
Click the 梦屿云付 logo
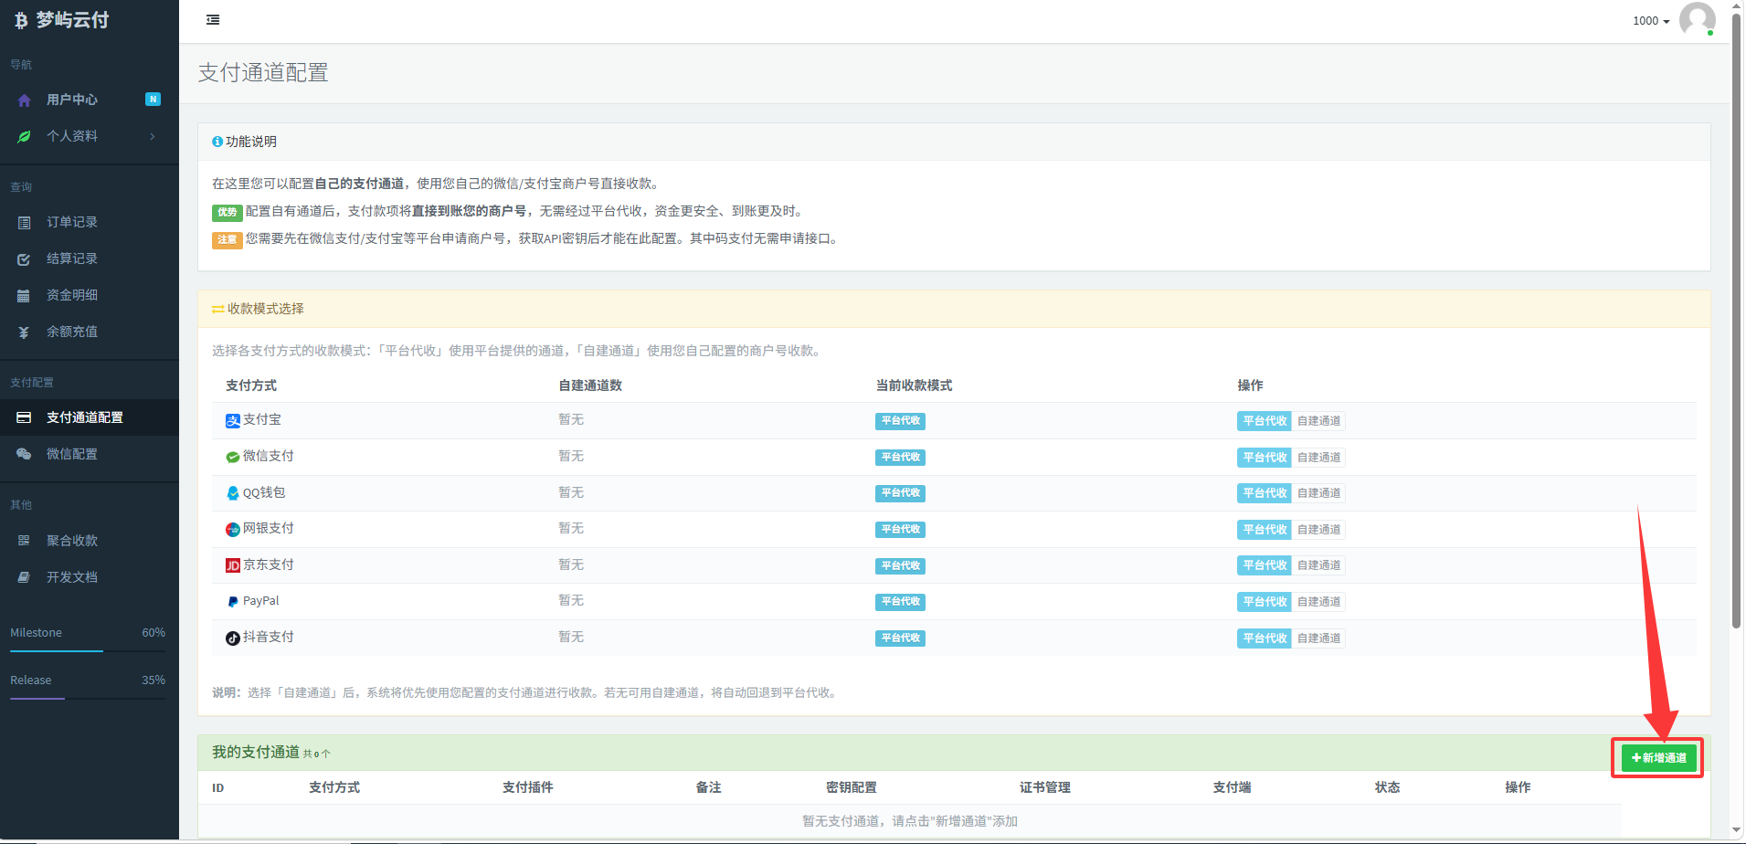point(62,20)
